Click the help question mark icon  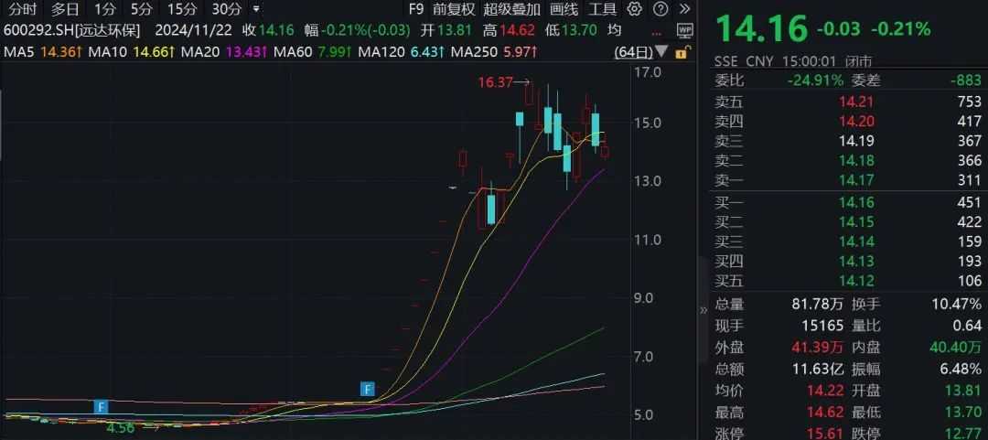point(660,10)
